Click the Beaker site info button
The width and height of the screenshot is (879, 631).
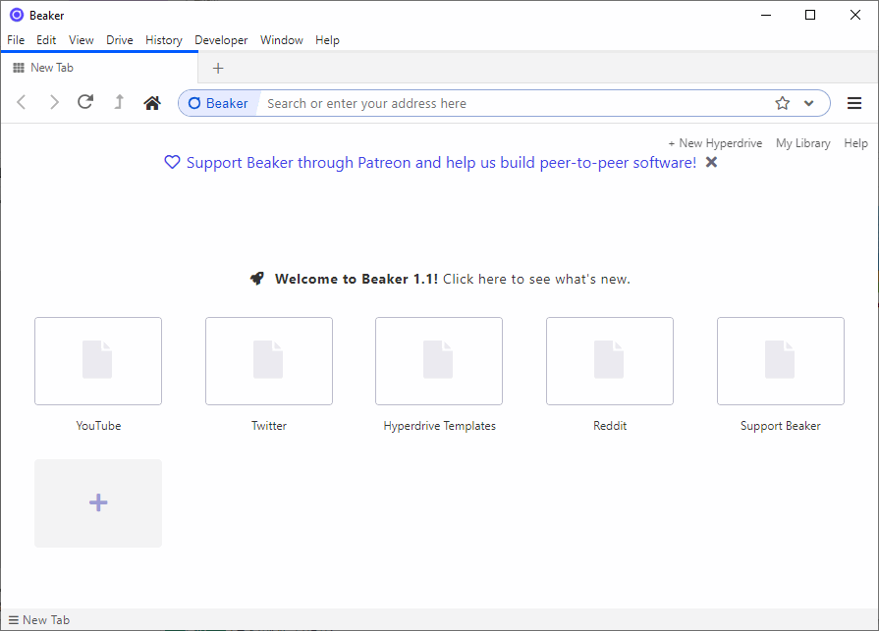[x=218, y=103]
